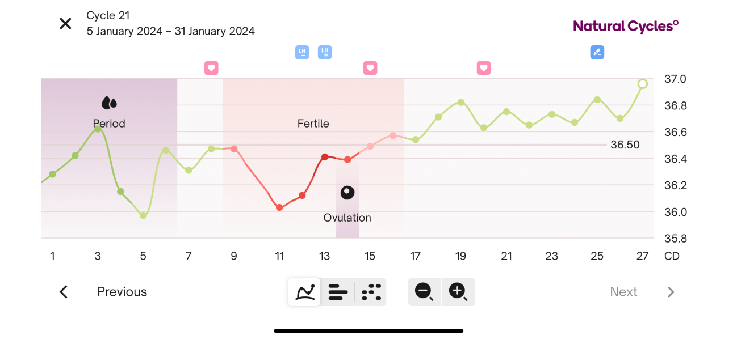This screenshot has height=340, width=737.
Task: Switch to the line graph view
Action: [x=305, y=292]
